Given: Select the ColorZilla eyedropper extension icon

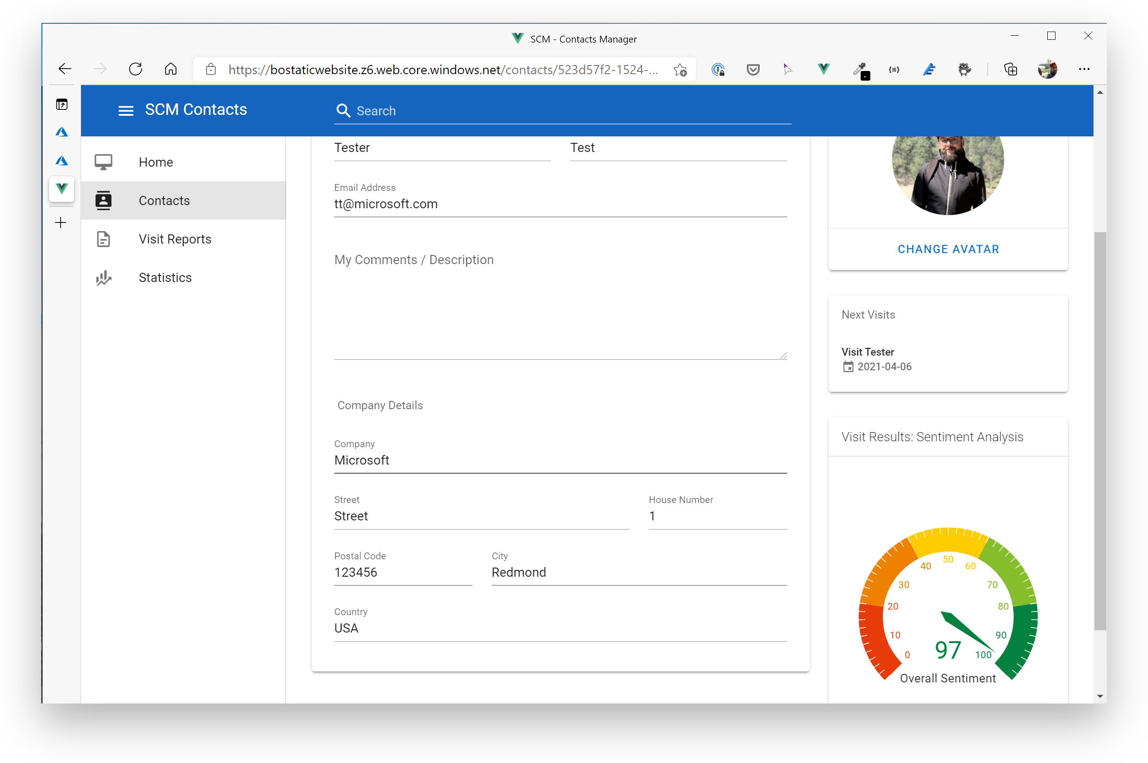Looking at the screenshot, I should [862, 69].
